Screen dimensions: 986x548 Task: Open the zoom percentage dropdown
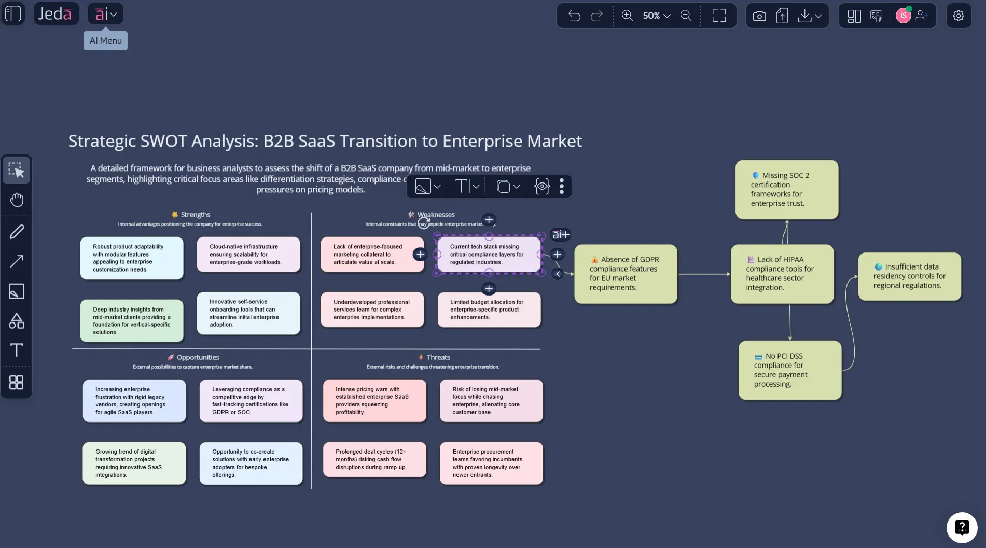click(655, 16)
